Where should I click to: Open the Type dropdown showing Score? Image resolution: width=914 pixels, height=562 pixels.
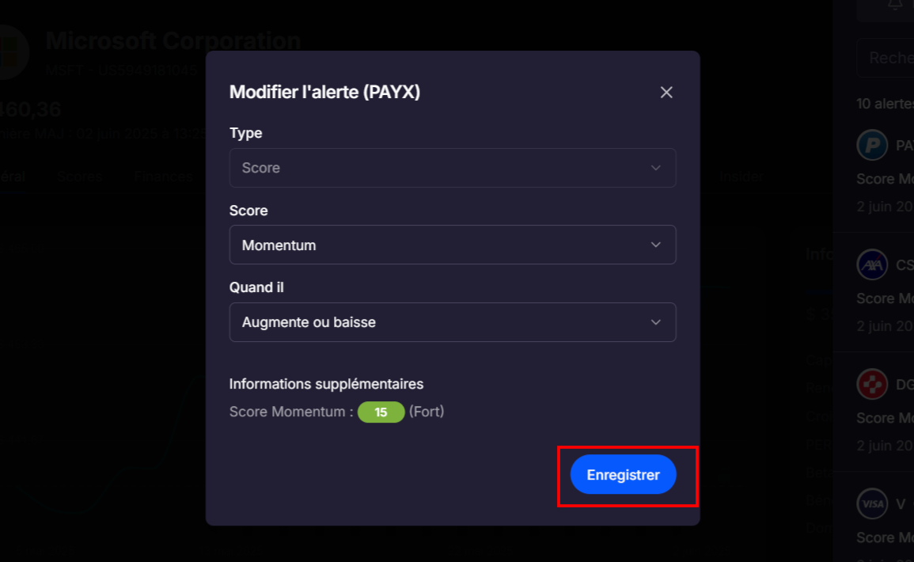(x=453, y=168)
